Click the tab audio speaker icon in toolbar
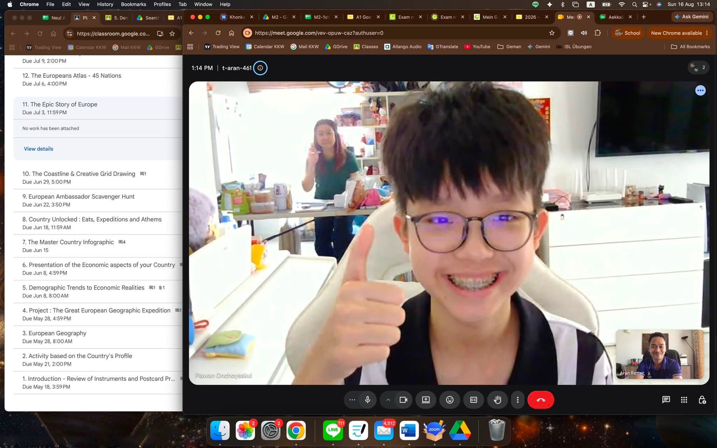Viewport: 717px width, 448px height. pos(584,33)
